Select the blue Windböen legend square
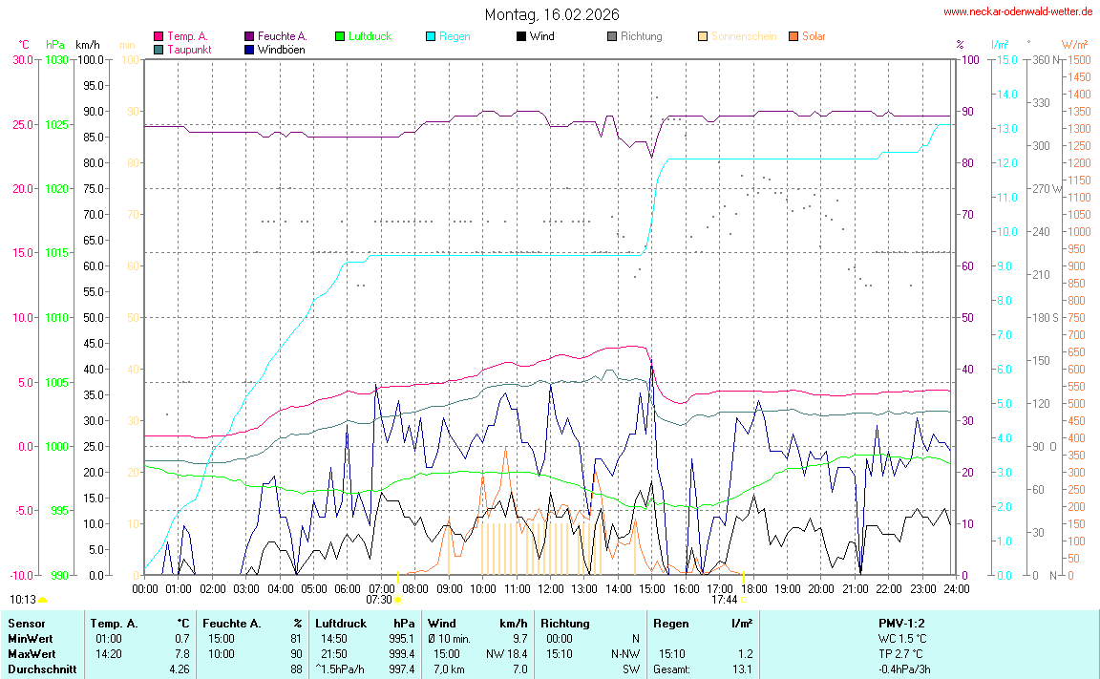 249,49
